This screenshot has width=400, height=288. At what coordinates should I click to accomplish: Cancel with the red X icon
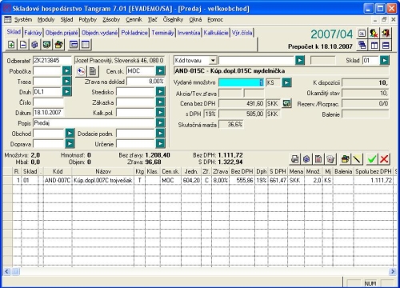click(x=384, y=159)
